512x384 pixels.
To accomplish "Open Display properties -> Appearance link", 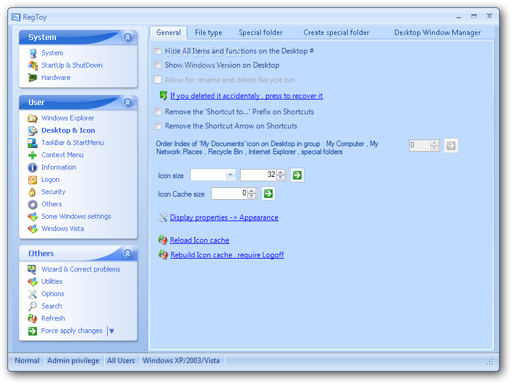I will click(224, 217).
